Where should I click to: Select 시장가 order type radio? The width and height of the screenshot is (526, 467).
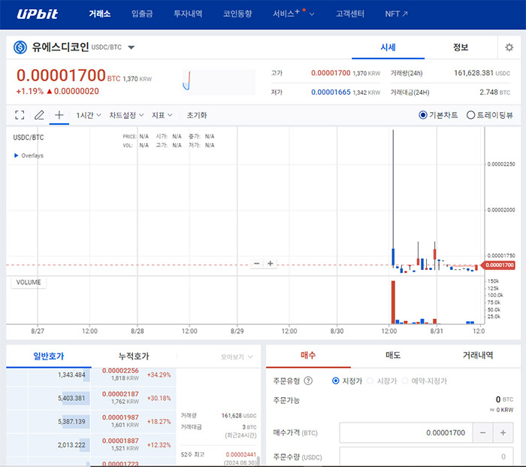tap(370, 381)
